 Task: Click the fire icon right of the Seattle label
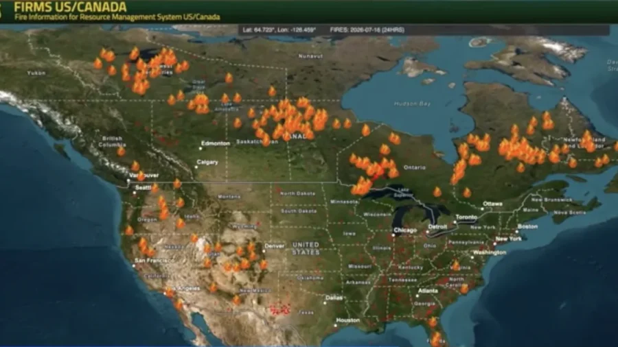(155, 188)
